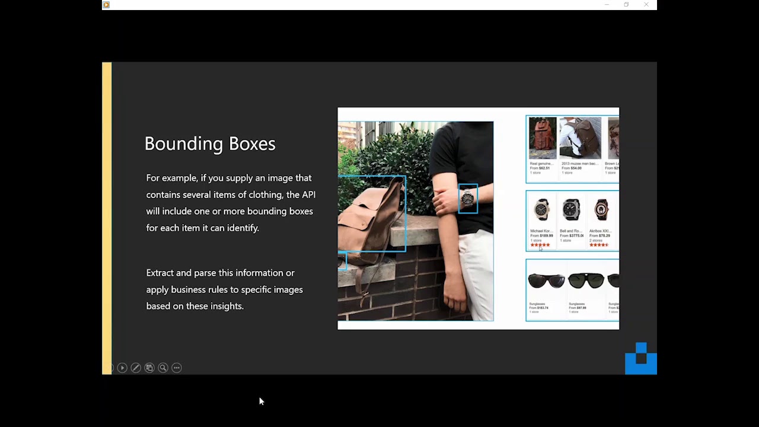Click the app icon in title bar
This screenshot has width=759, height=427.
106,5
